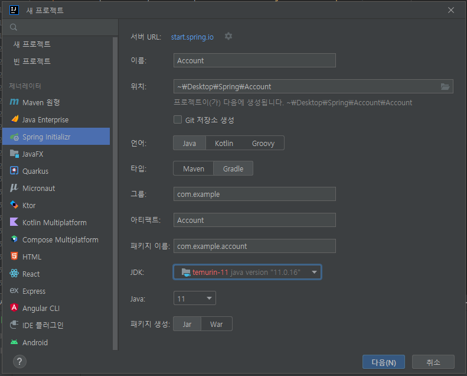
Task: Click the Android generator label
Action: tap(35, 343)
